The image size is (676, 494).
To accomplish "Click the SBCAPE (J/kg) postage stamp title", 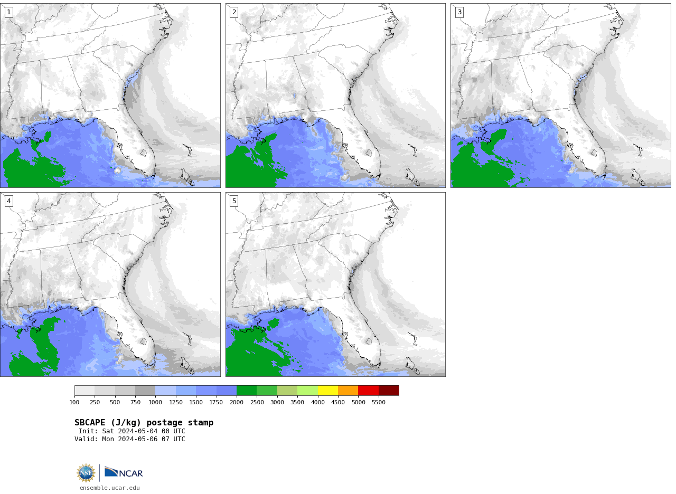I will (144, 423).
